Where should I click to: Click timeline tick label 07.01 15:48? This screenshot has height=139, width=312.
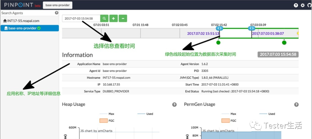click(140, 25)
